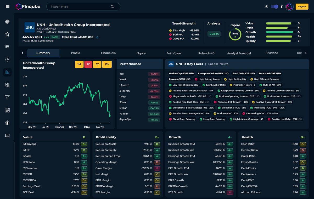Click the UNH's Key Facts heading

tap(189, 64)
